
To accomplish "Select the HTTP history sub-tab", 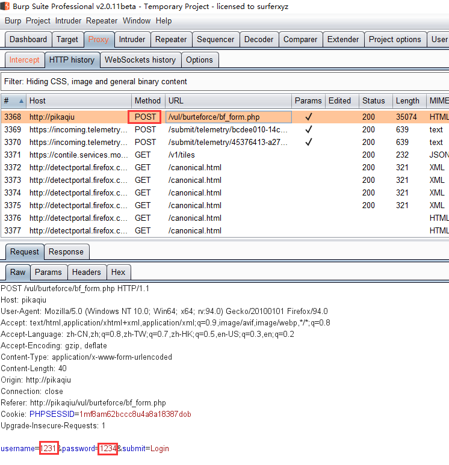I will pyautogui.click(x=72, y=60).
